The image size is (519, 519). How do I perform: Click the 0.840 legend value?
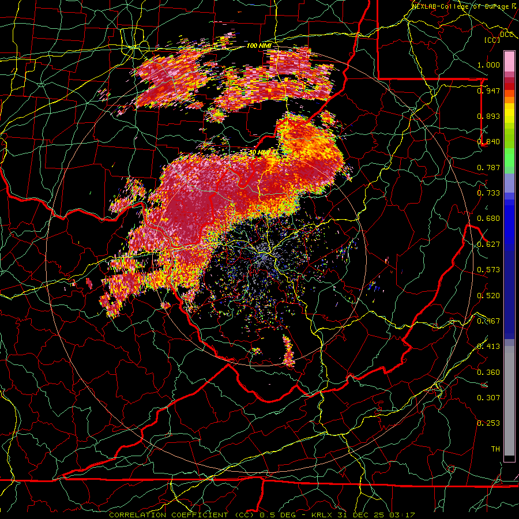(488, 142)
